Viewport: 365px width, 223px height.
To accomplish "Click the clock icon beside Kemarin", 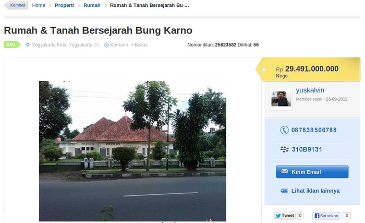I will [x=106, y=45].
